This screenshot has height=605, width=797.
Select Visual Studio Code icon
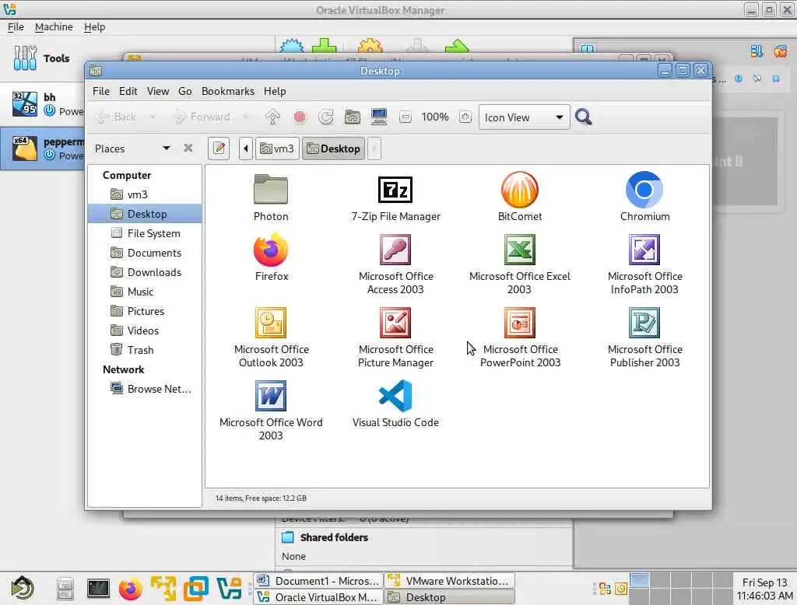[395, 396]
